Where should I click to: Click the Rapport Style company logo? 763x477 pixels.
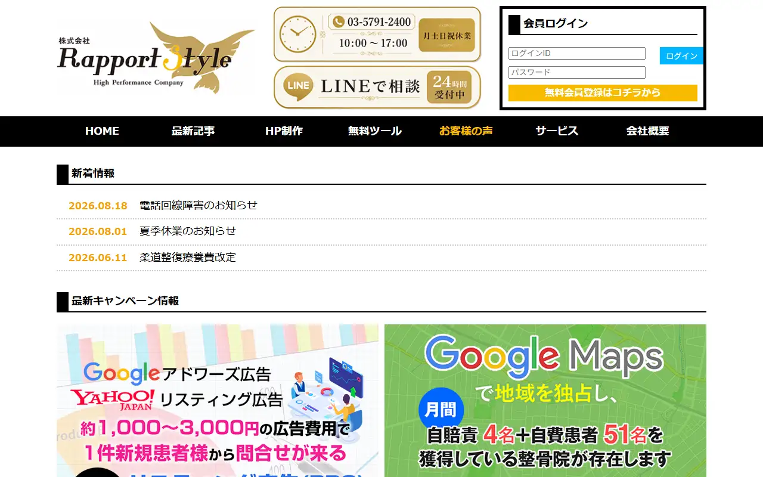156,58
